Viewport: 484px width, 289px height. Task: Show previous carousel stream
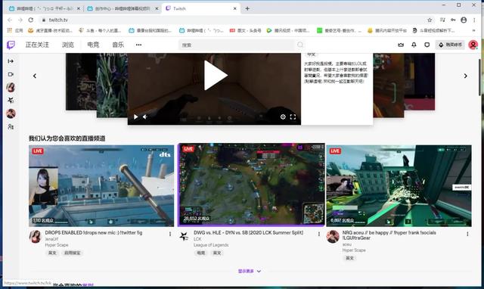(35, 76)
